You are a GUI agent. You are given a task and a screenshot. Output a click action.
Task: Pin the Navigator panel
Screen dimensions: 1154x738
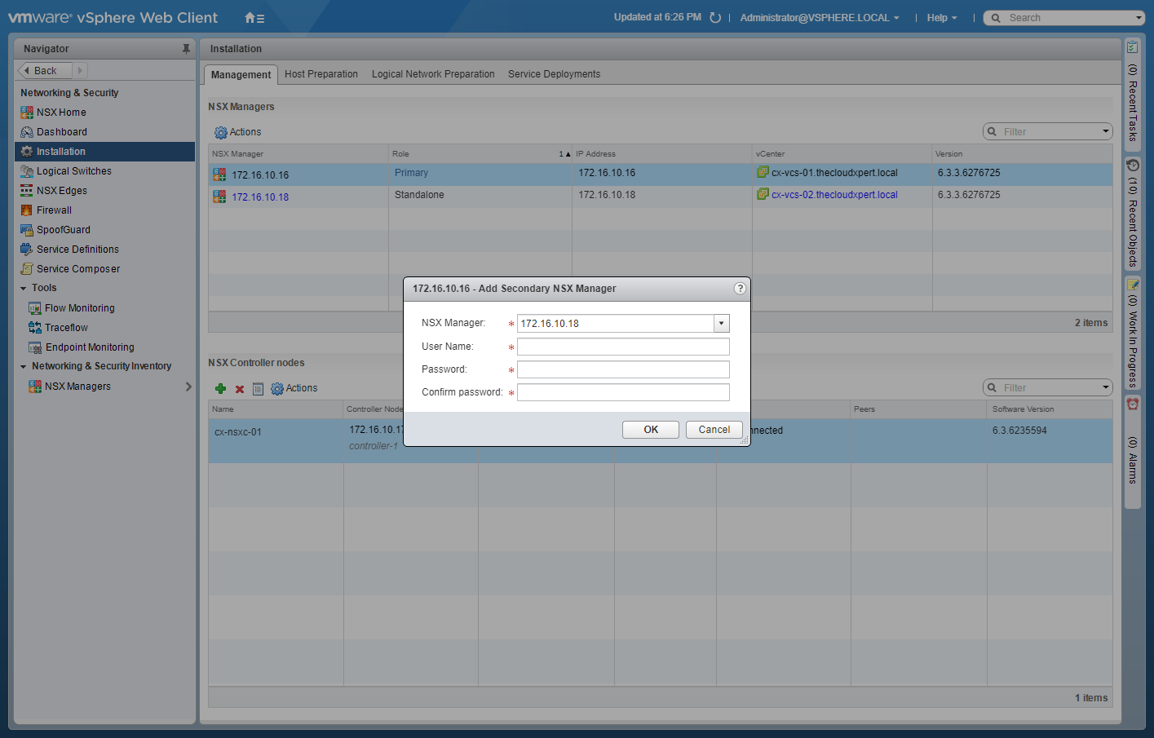point(186,49)
